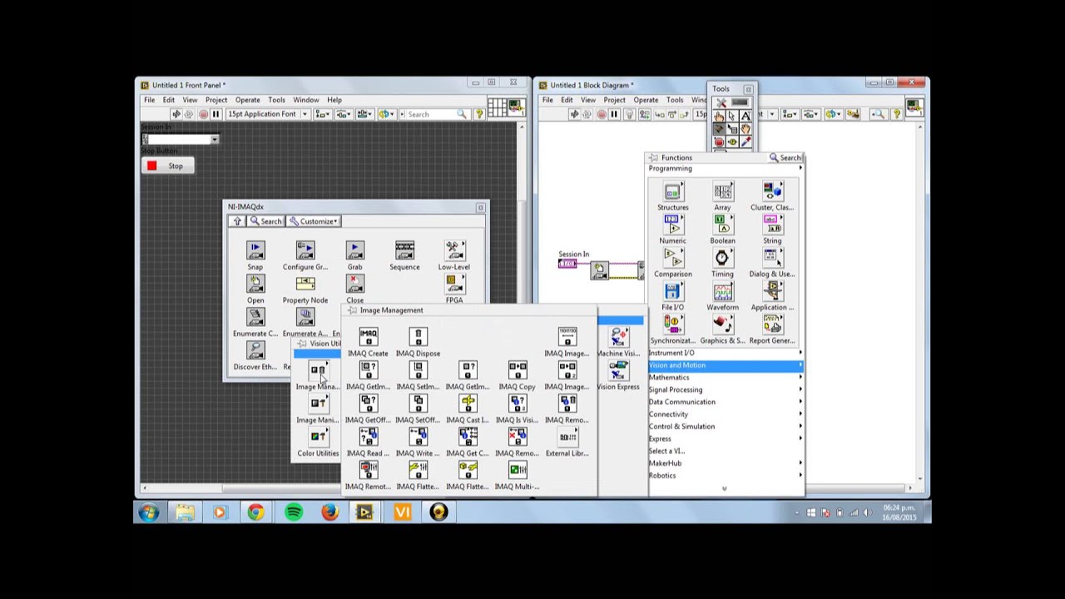Screen dimensions: 1065x599
Task: Click Discover Ethernet Cameras icon
Action: pos(255,350)
